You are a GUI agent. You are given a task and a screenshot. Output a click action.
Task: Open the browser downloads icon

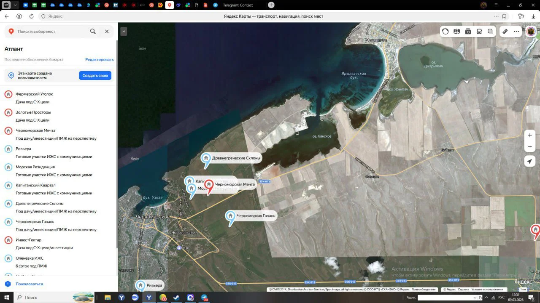(x=533, y=16)
